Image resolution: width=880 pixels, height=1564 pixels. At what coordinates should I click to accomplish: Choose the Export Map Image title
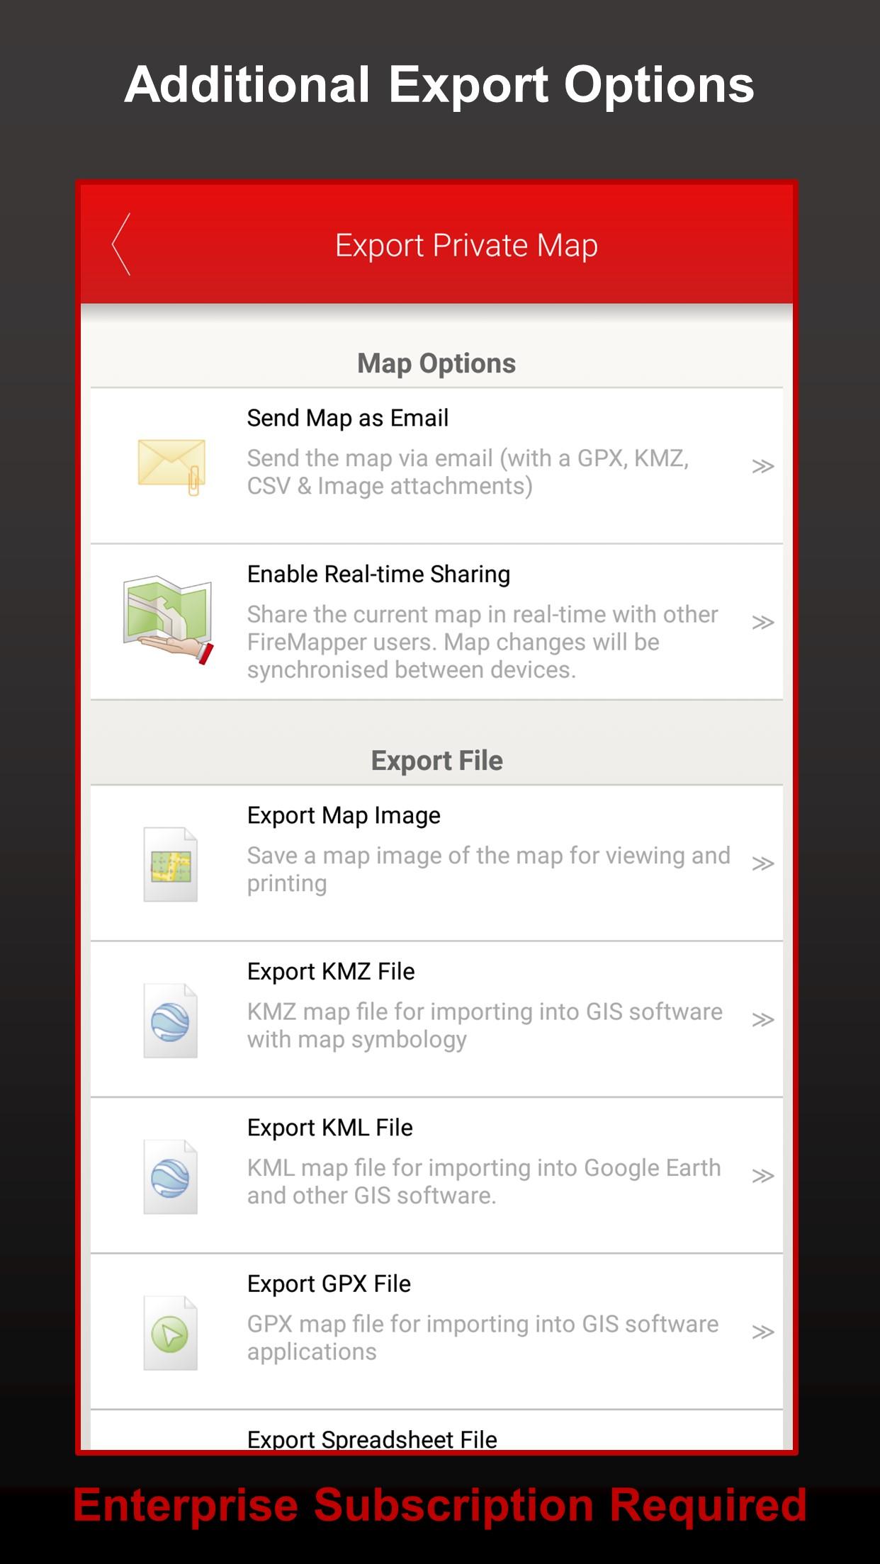pyautogui.click(x=344, y=816)
